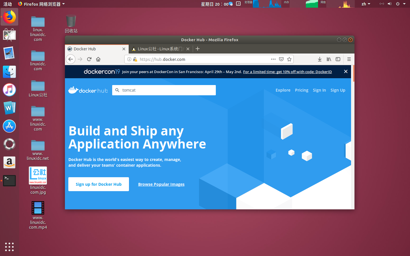Click Sign In on Docker Hub
The image size is (410, 256).
click(x=319, y=90)
